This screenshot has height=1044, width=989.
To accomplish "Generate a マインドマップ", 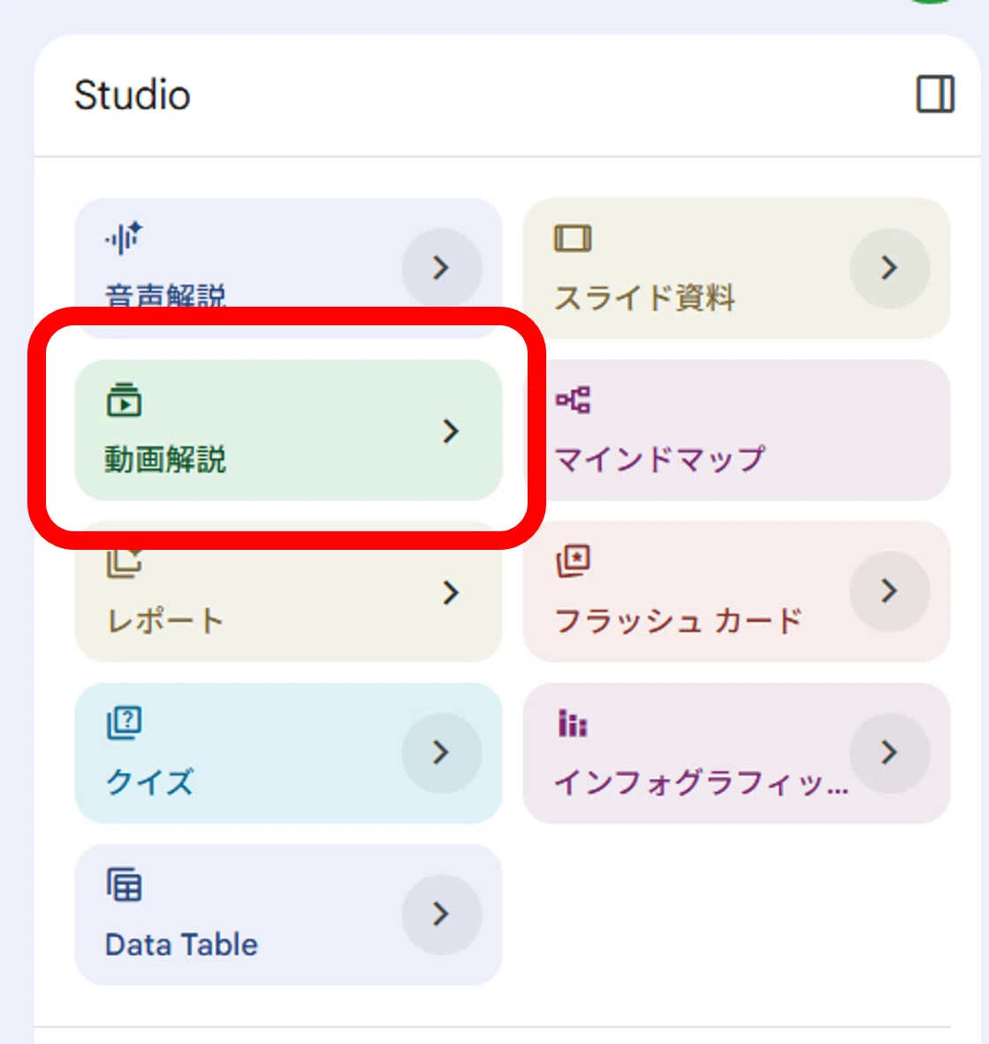I will (x=736, y=431).
